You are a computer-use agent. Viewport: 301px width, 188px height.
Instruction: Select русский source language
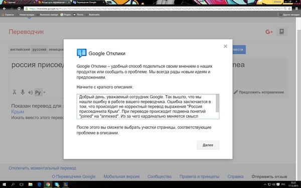[x=39, y=50]
